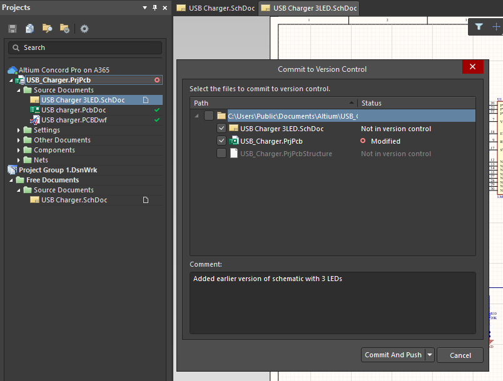Click the folder settings icon in Projects toolbar
The height and width of the screenshot is (381, 503).
64,29
